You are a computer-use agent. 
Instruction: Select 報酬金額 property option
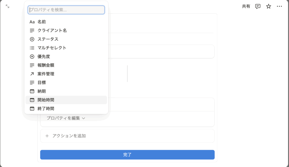[46, 65]
